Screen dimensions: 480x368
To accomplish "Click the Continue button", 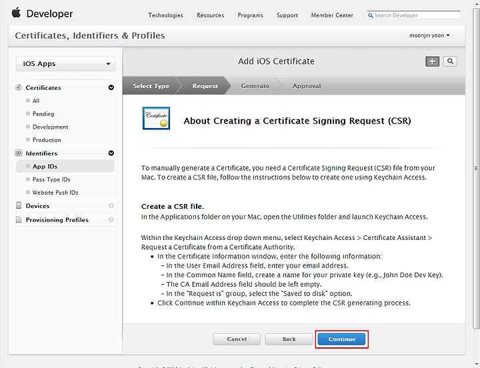I will (x=341, y=339).
